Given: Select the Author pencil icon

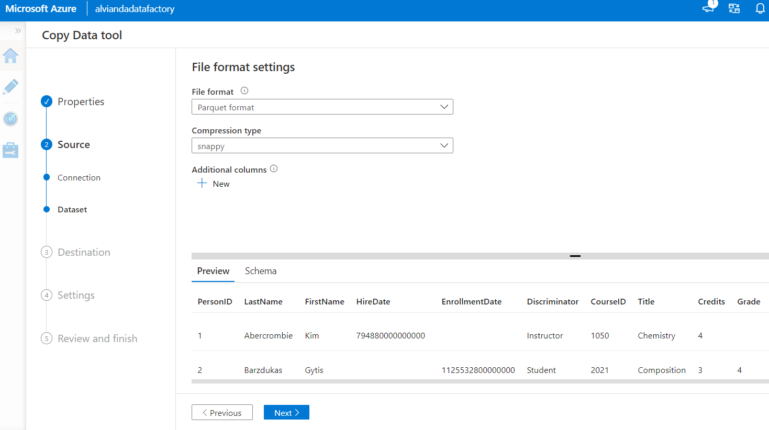Looking at the screenshot, I should (x=10, y=87).
